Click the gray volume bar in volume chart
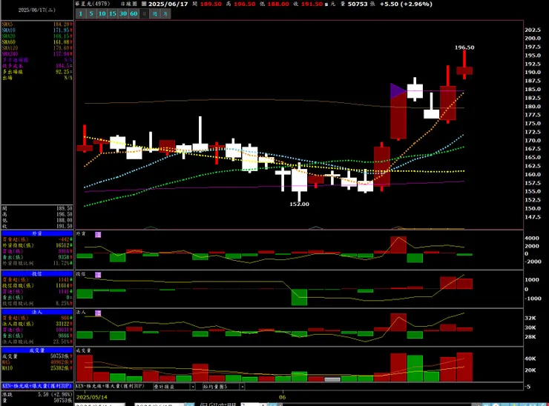 pyautogui.click(x=332, y=379)
